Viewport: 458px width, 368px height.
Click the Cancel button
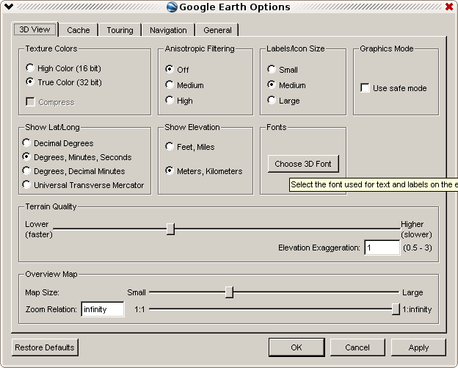point(357,347)
